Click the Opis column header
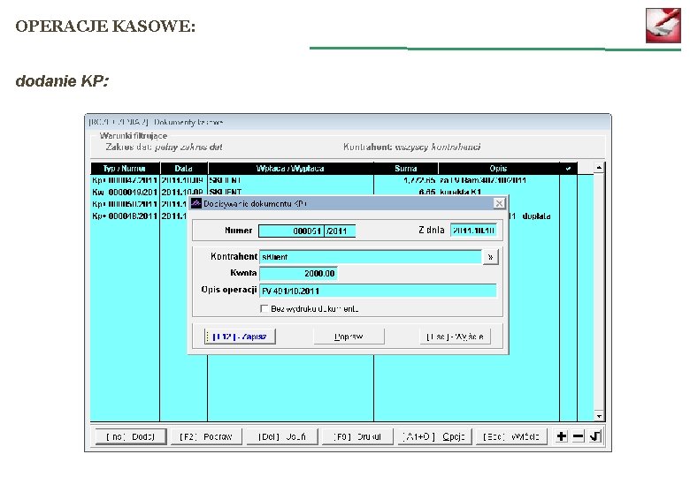Screen dimensions: 690x477 (x=499, y=168)
